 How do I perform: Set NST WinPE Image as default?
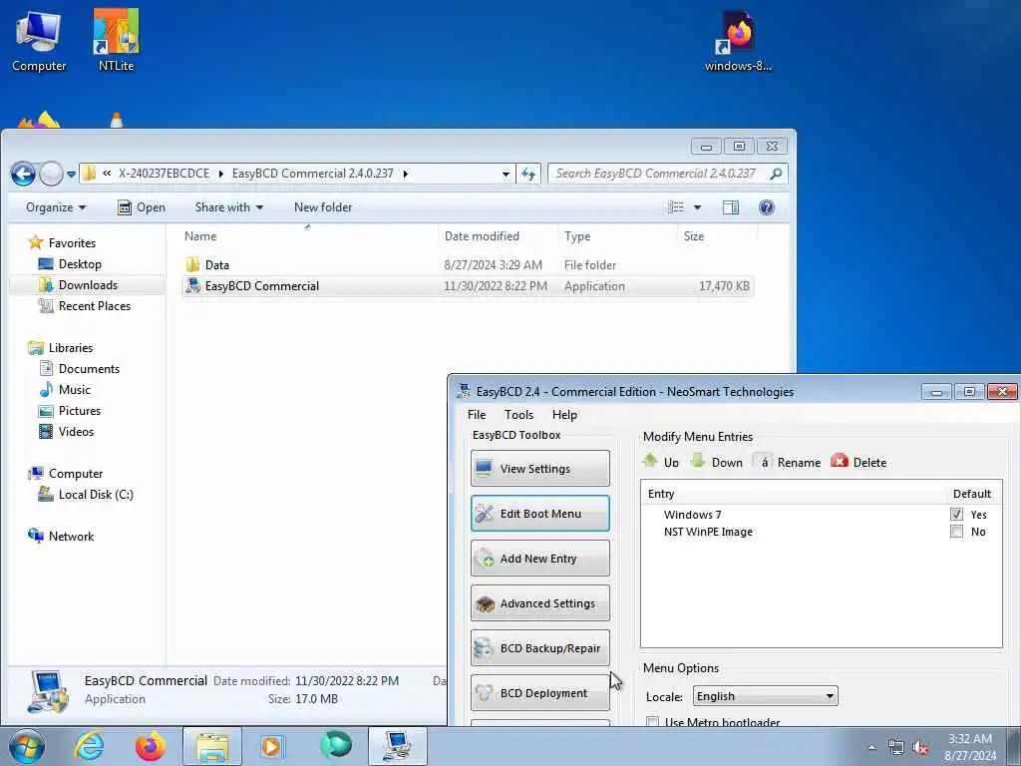[x=956, y=532]
